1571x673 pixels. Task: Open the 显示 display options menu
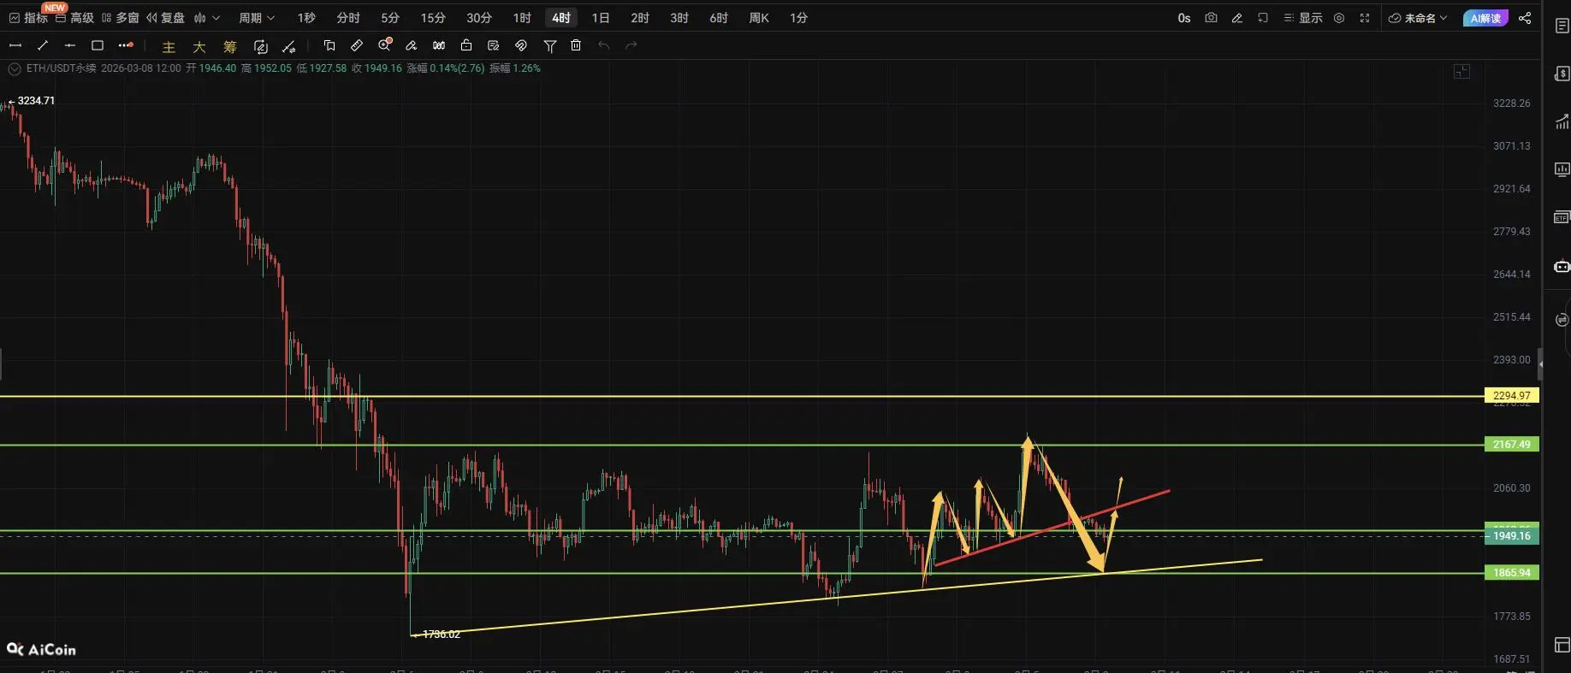tap(1303, 18)
